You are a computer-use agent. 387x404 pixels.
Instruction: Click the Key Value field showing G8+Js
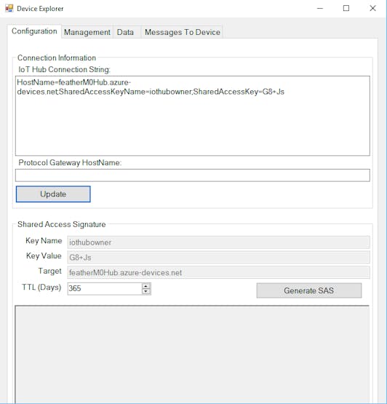[219, 257]
